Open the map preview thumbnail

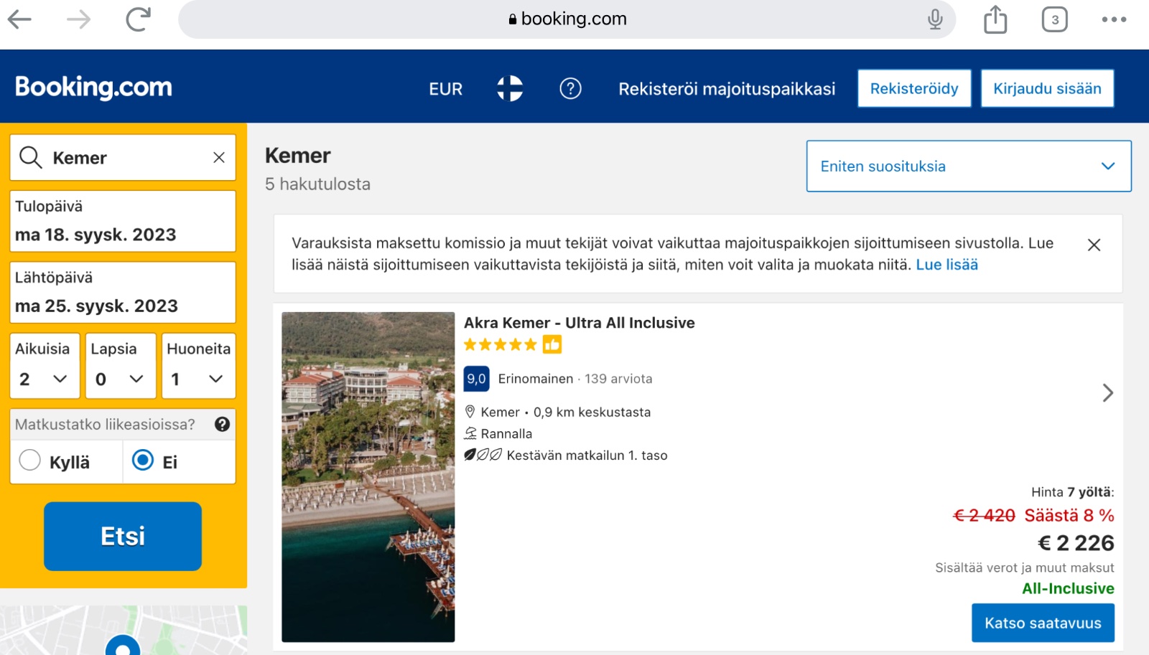coord(124,630)
